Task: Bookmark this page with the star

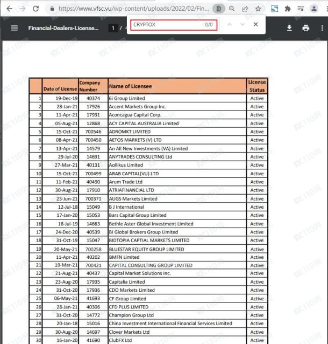Action: coord(258,9)
